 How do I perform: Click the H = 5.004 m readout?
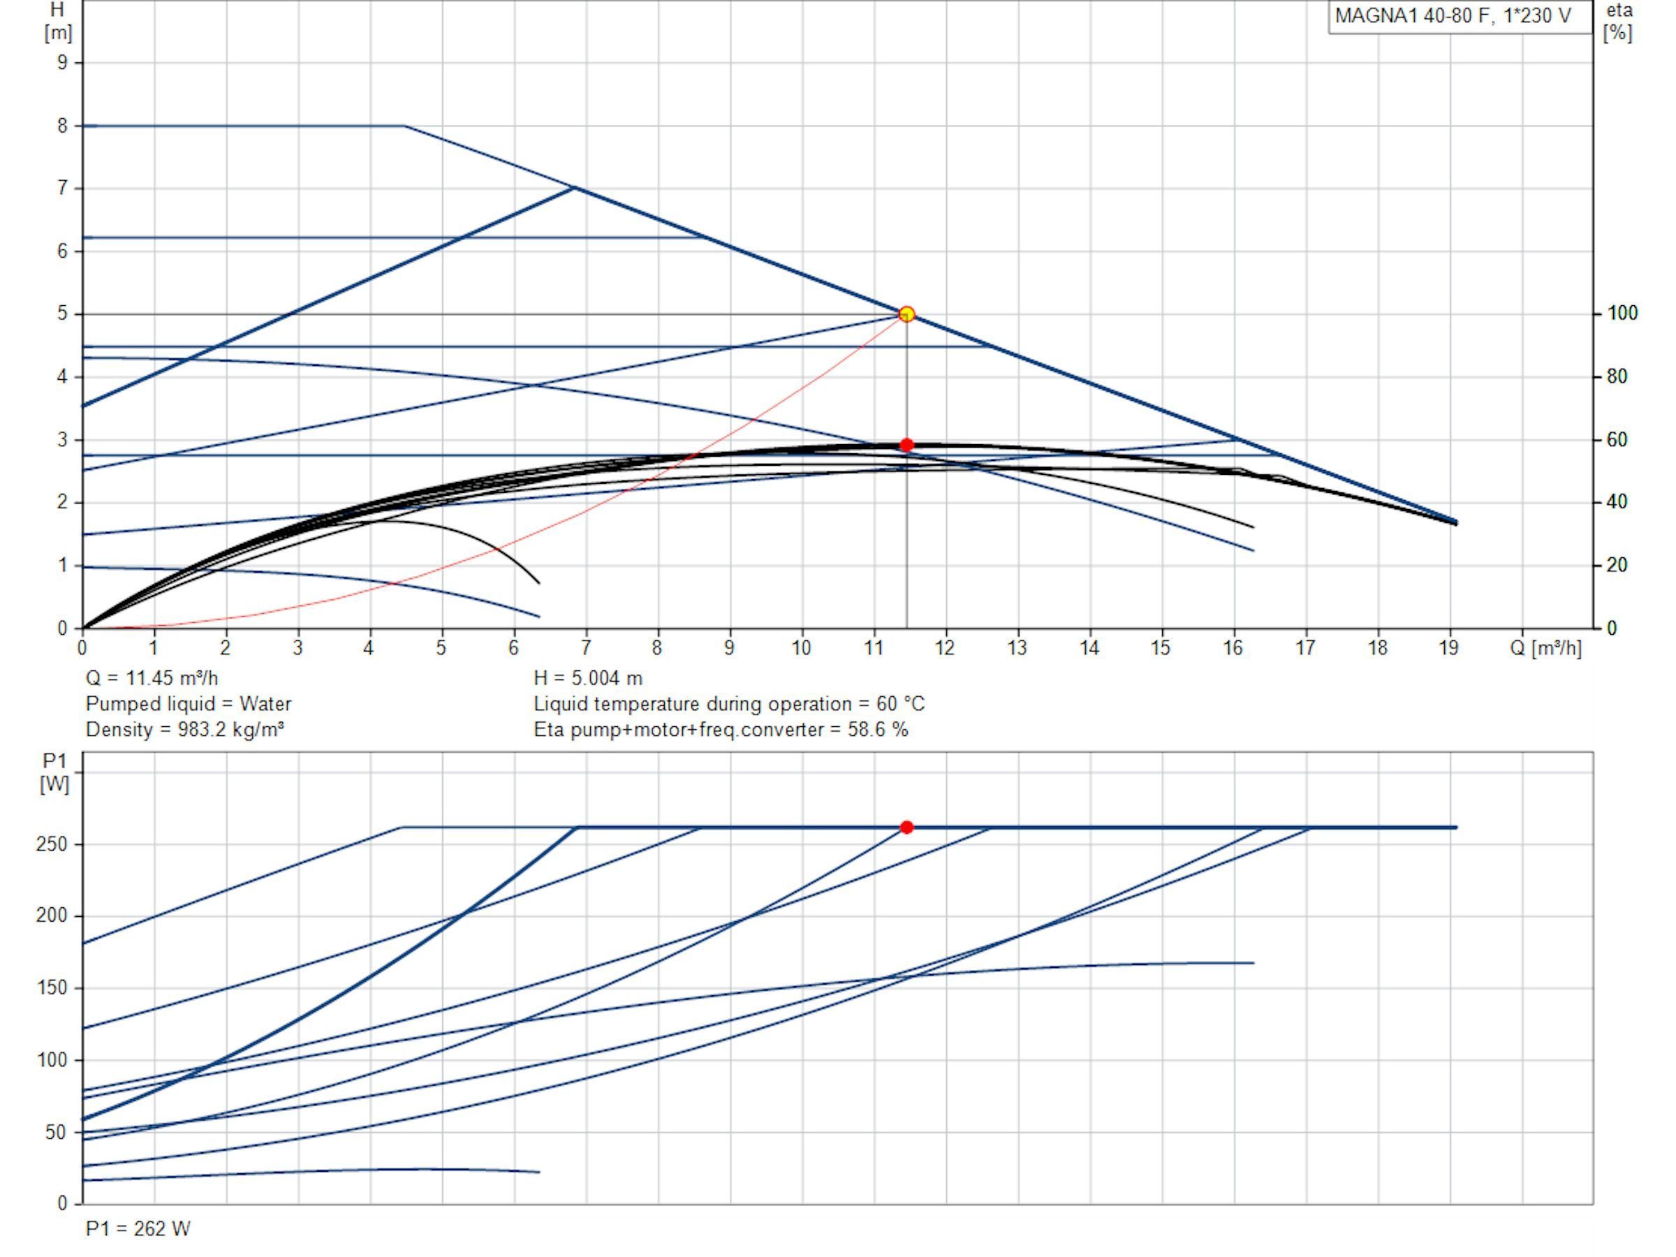588,677
